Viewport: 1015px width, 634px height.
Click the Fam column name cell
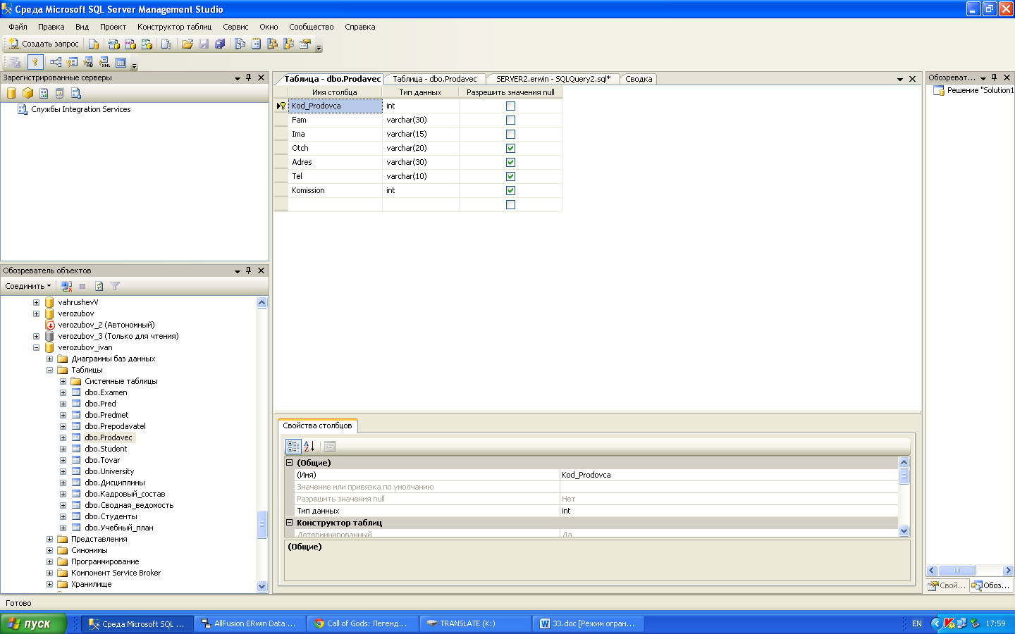click(336, 120)
